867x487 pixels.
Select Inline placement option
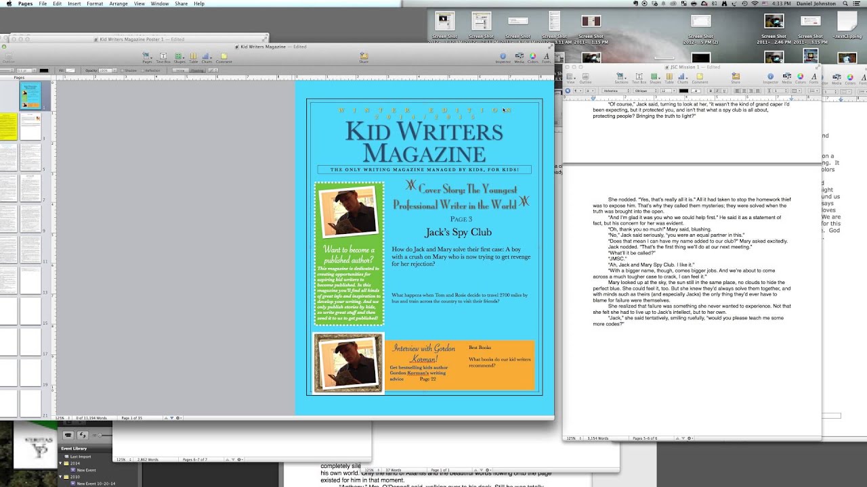click(x=179, y=70)
